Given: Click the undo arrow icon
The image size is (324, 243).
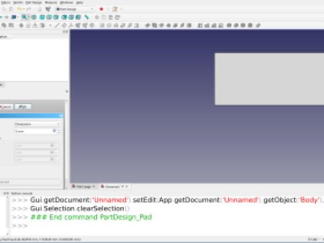Looking at the screenshot, I should click(20, 9).
